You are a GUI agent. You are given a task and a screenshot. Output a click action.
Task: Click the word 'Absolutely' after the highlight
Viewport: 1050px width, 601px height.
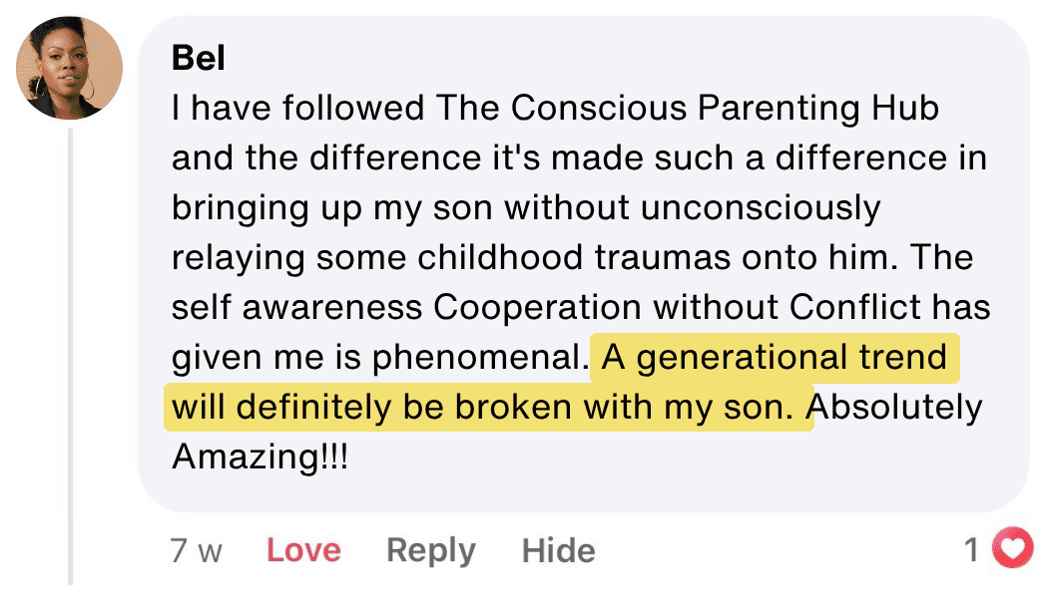click(894, 407)
